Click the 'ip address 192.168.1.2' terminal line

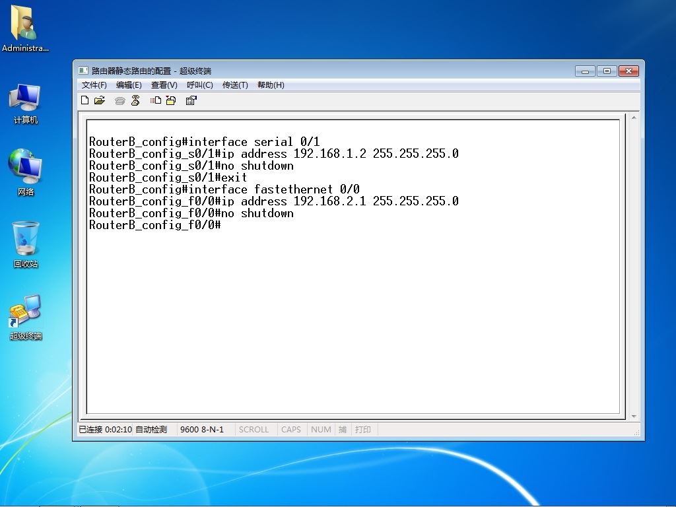274,154
